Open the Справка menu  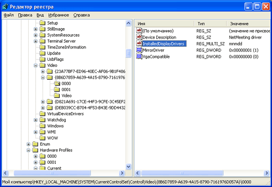82,15
